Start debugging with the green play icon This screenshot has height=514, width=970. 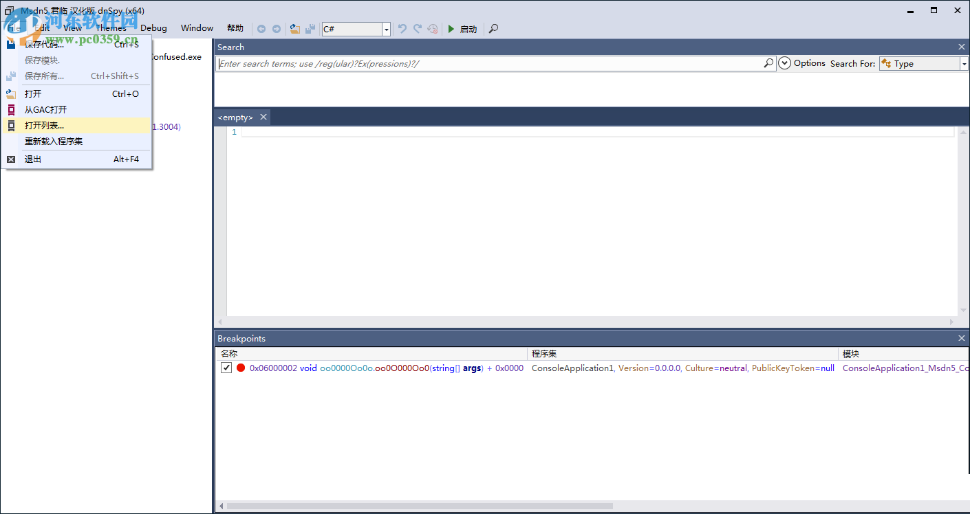tap(451, 29)
